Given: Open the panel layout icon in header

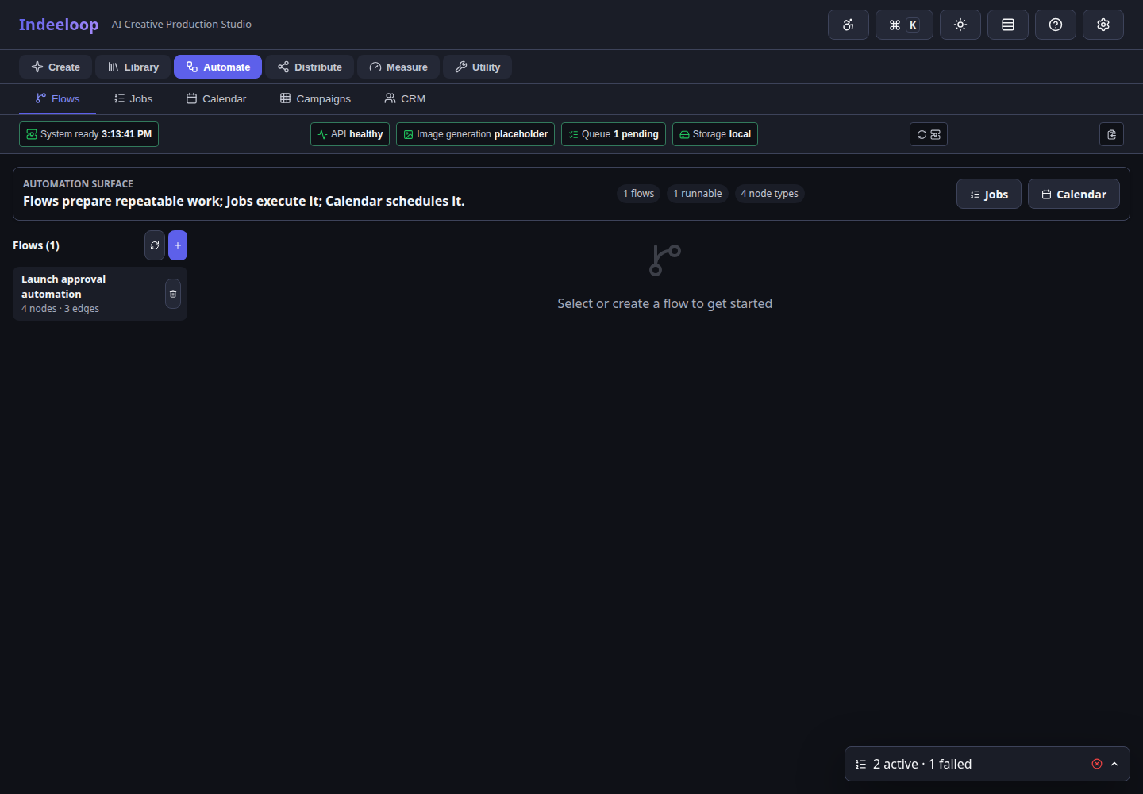Looking at the screenshot, I should 1008,25.
